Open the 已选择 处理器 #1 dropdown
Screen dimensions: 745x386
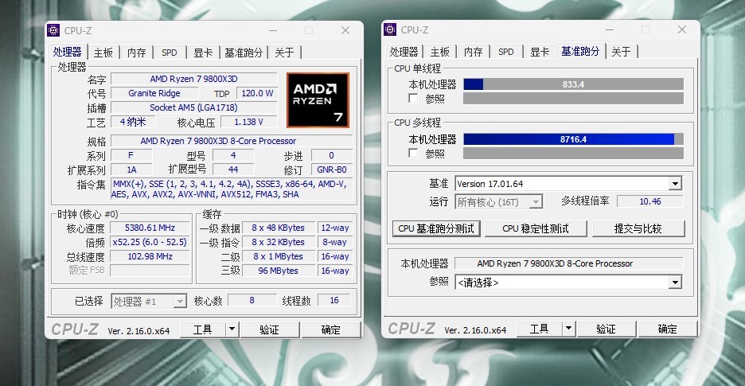coord(180,302)
